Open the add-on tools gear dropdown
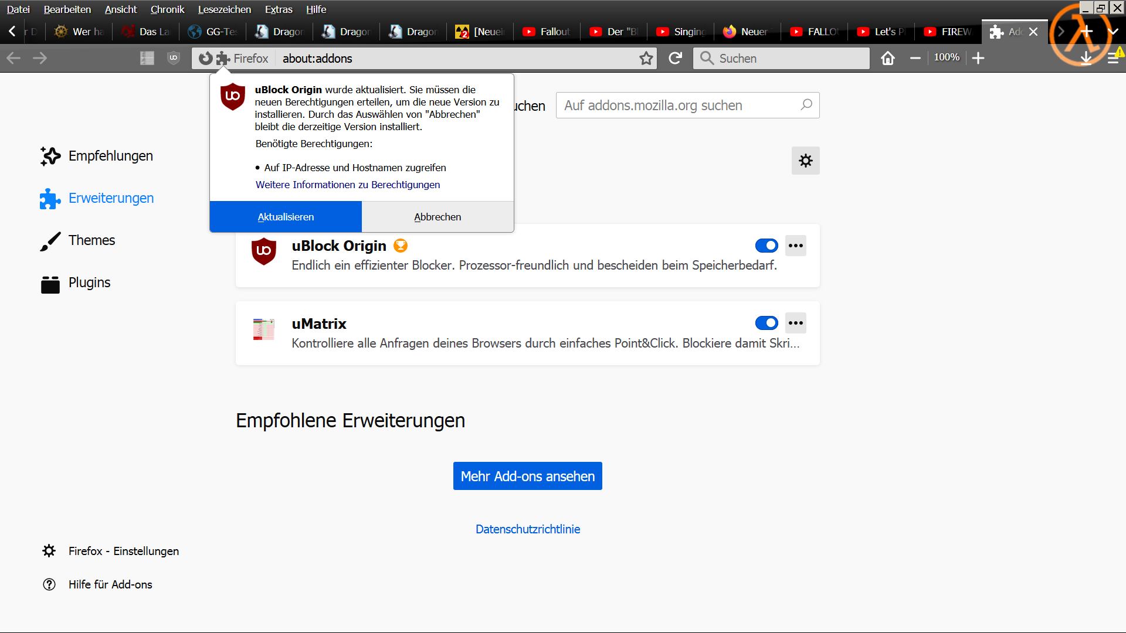Viewport: 1126px width, 633px height. tap(805, 161)
